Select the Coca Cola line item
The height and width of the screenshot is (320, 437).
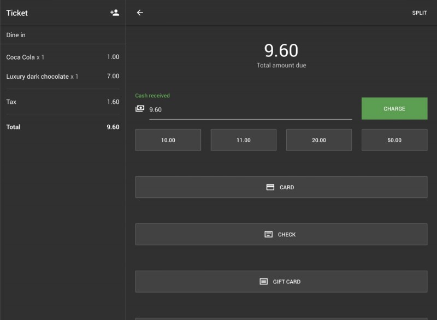click(x=62, y=56)
